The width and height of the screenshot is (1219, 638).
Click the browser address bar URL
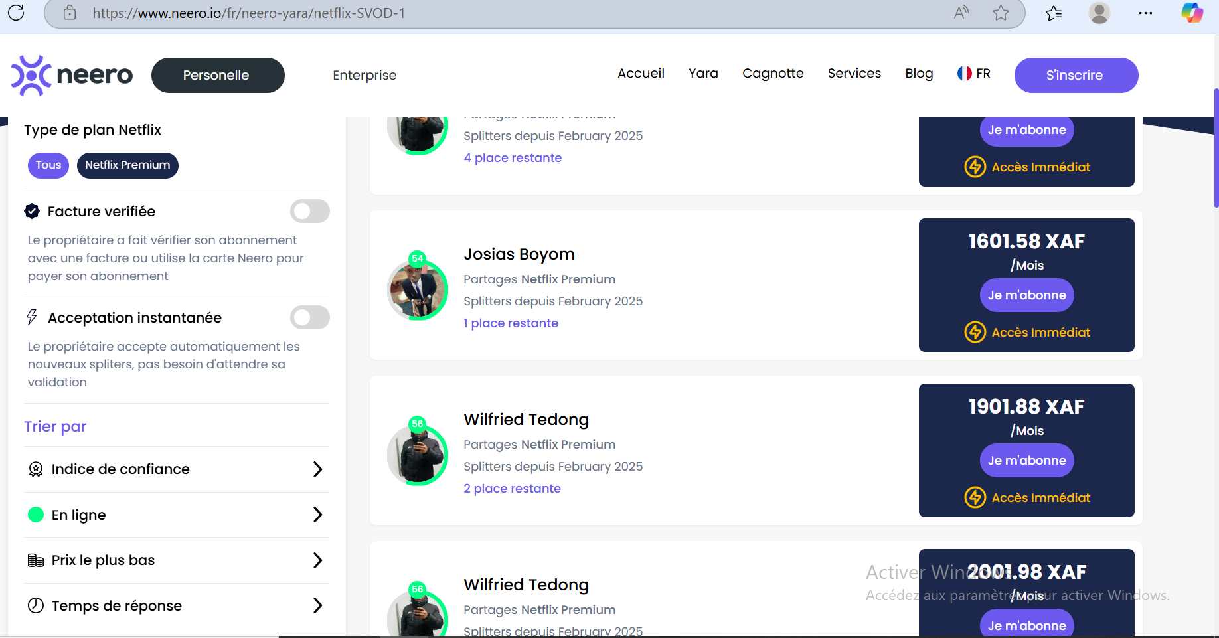[249, 13]
